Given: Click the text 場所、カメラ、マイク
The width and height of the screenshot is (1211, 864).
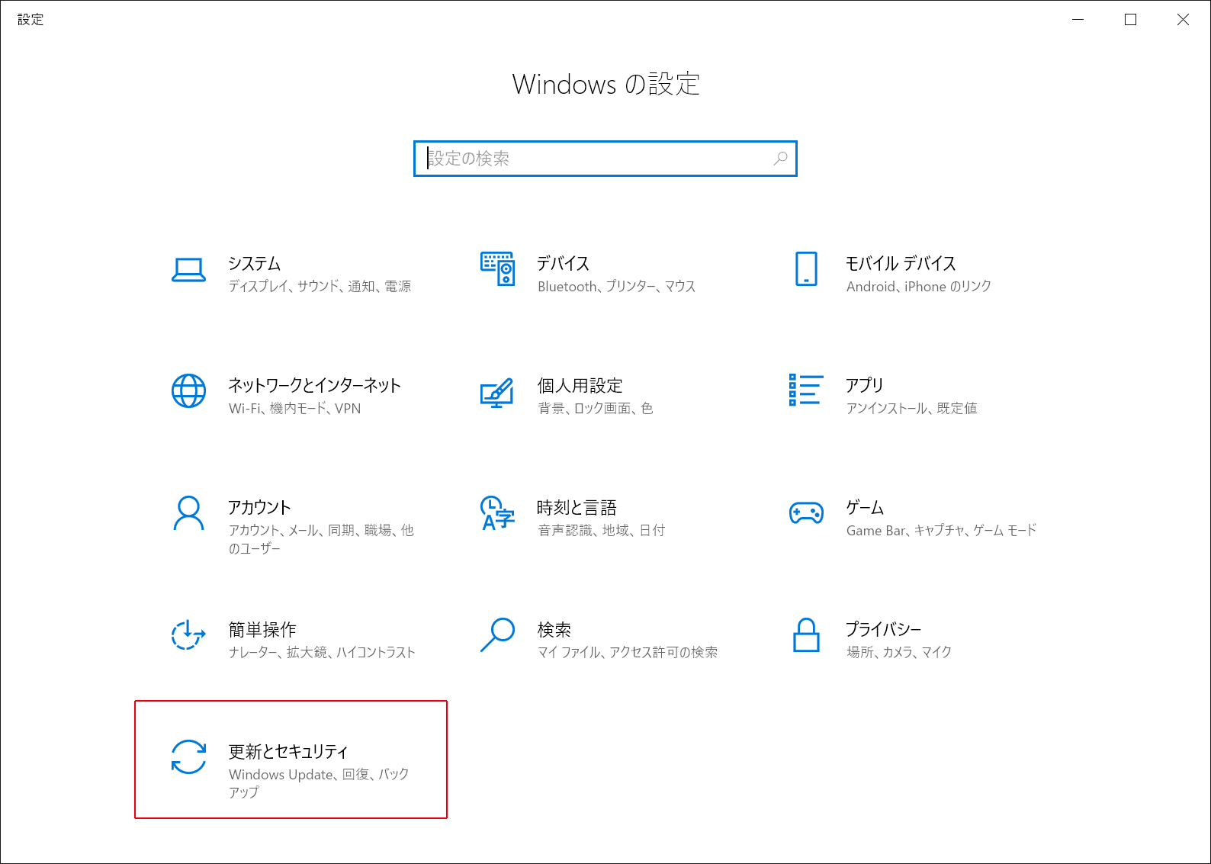Looking at the screenshot, I should pos(898,653).
